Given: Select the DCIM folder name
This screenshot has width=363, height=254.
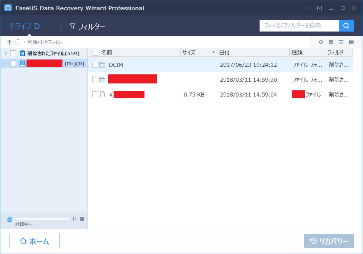Looking at the screenshot, I should pyautogui.click(x=116, y=65).
